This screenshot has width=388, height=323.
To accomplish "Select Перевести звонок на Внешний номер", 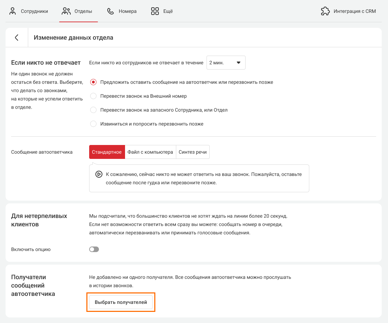I will tap(93, 96).
